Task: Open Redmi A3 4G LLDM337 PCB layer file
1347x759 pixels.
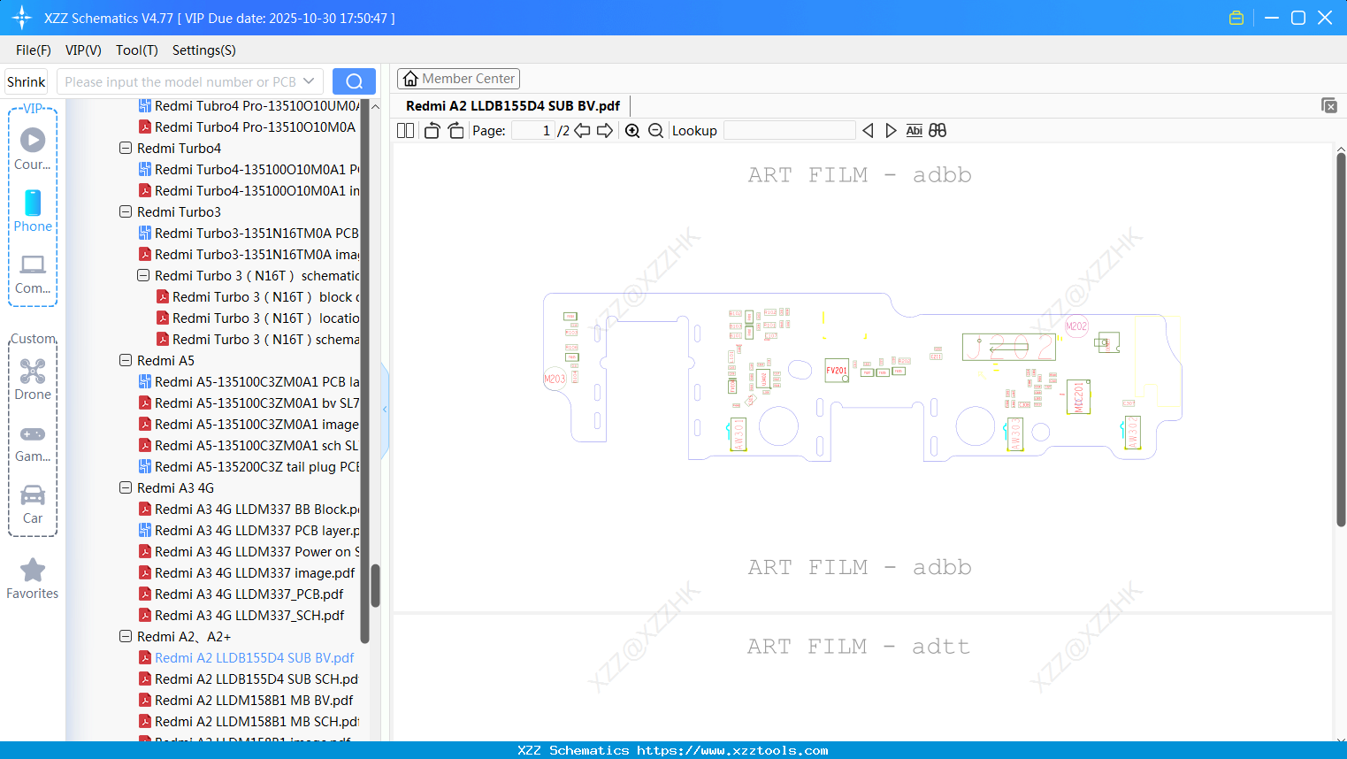Action: coord(249,531)
